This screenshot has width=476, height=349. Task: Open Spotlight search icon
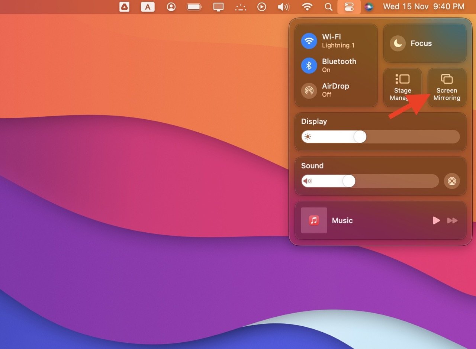tap(328, 6)
